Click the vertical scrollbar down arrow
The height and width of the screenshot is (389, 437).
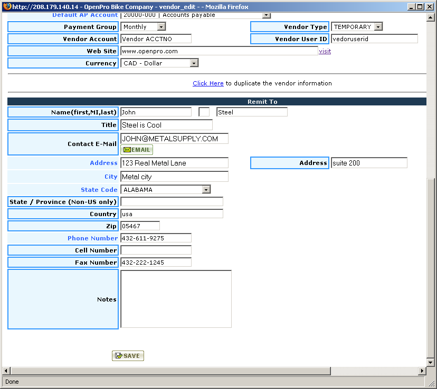[x=431, y=362]
